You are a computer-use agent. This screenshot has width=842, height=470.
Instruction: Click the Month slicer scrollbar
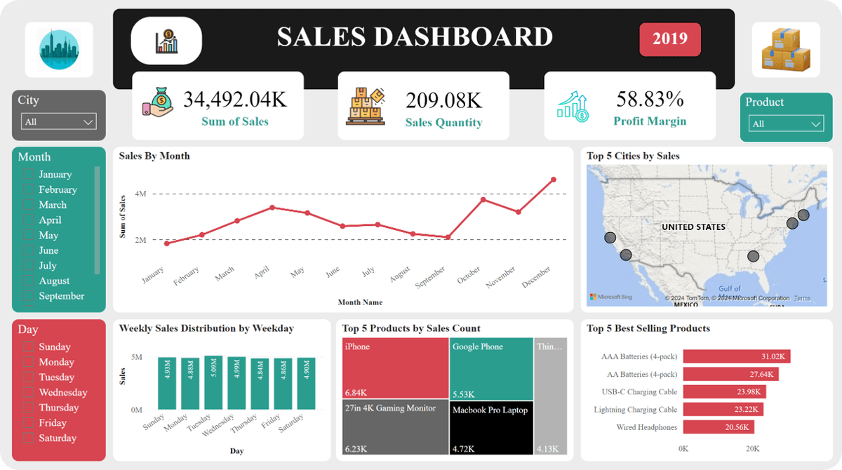click(x=98, y=219)
